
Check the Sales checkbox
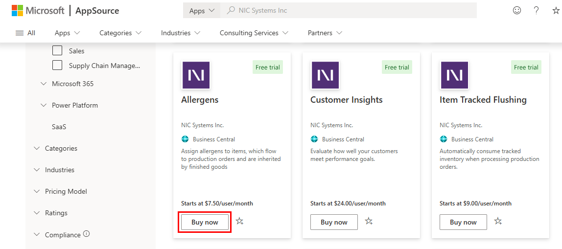coord(57,50)
